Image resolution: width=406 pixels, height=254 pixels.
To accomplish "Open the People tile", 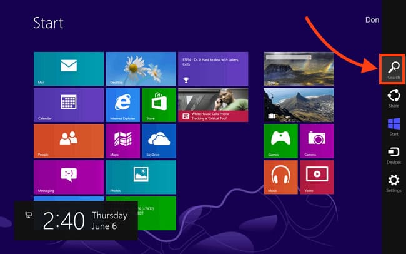I will [x=68, y=141].
